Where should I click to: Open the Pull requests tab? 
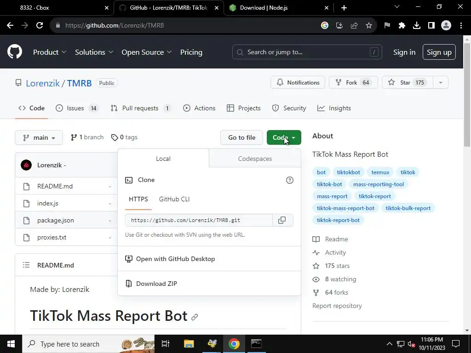point(141,108)
